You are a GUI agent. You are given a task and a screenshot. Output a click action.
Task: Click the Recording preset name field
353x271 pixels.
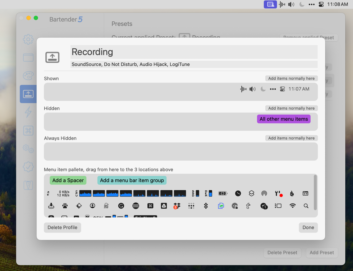(194, 52)
